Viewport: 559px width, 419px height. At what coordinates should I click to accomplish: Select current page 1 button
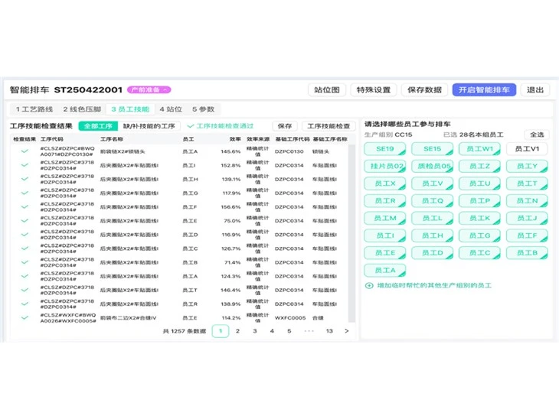221,331
